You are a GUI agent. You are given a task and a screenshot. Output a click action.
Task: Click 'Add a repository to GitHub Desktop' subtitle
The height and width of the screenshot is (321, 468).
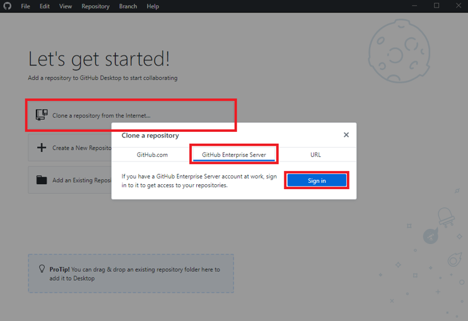103,78
